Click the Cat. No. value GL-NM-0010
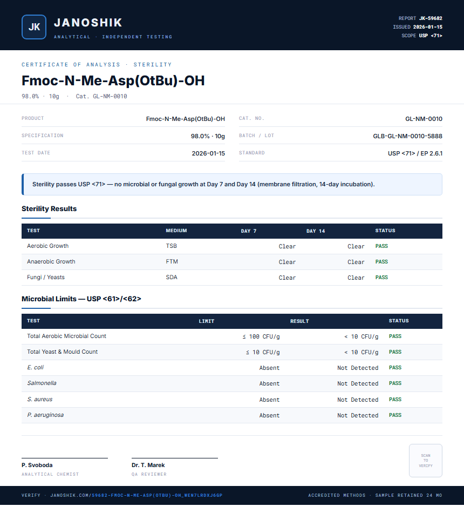464x520 pixels. click(424, 119)
